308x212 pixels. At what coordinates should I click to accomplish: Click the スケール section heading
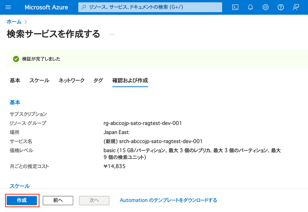pos(20,186)
